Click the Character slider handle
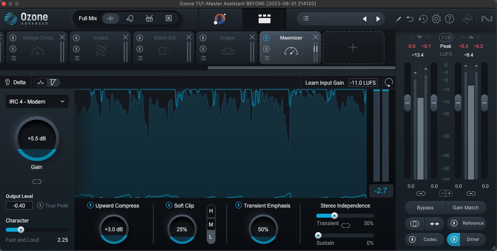The height and width of the screenshot is (251, 497). [x=21, y=230]
